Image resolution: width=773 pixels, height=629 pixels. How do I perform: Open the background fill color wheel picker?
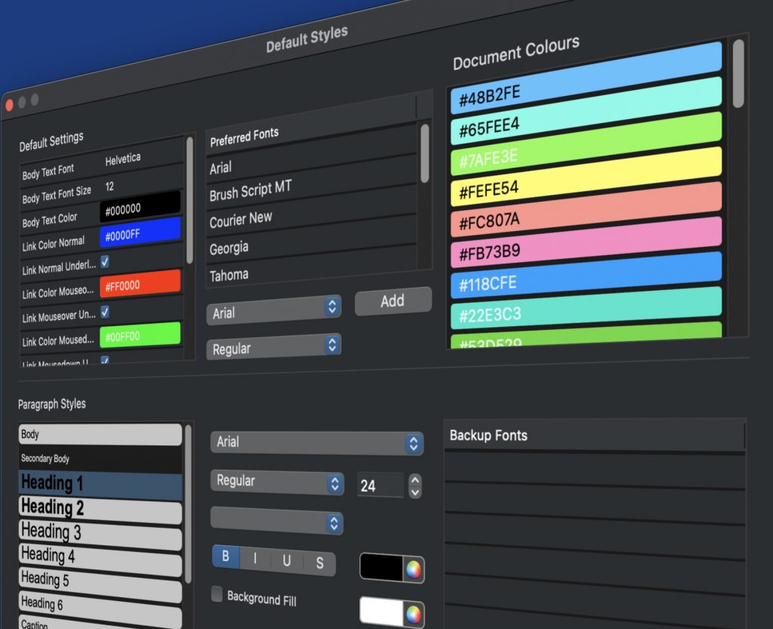tap(414, 612)
